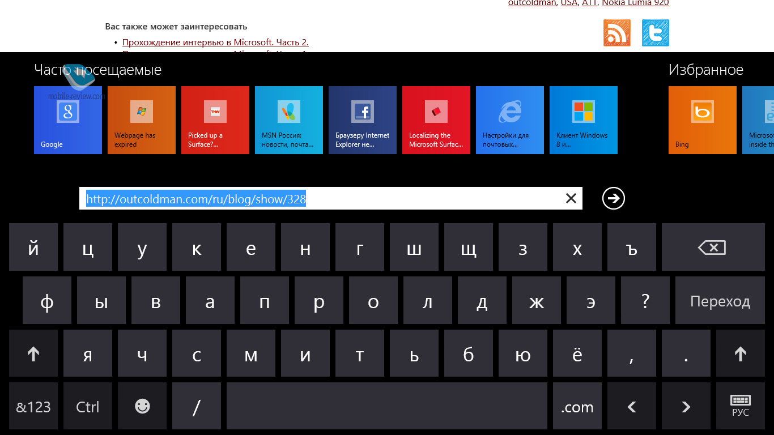Tap the ф key
Image resolution: width=774 pixels, height=435 pixels.
click(x=47, y=300)
